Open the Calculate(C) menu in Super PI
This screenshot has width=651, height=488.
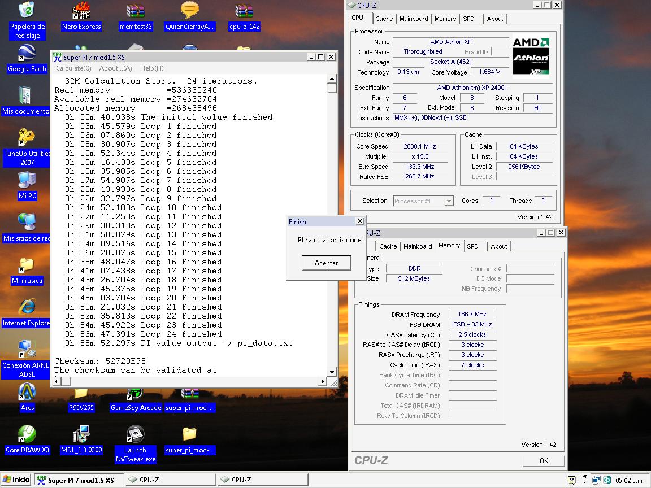pos(73,68)
